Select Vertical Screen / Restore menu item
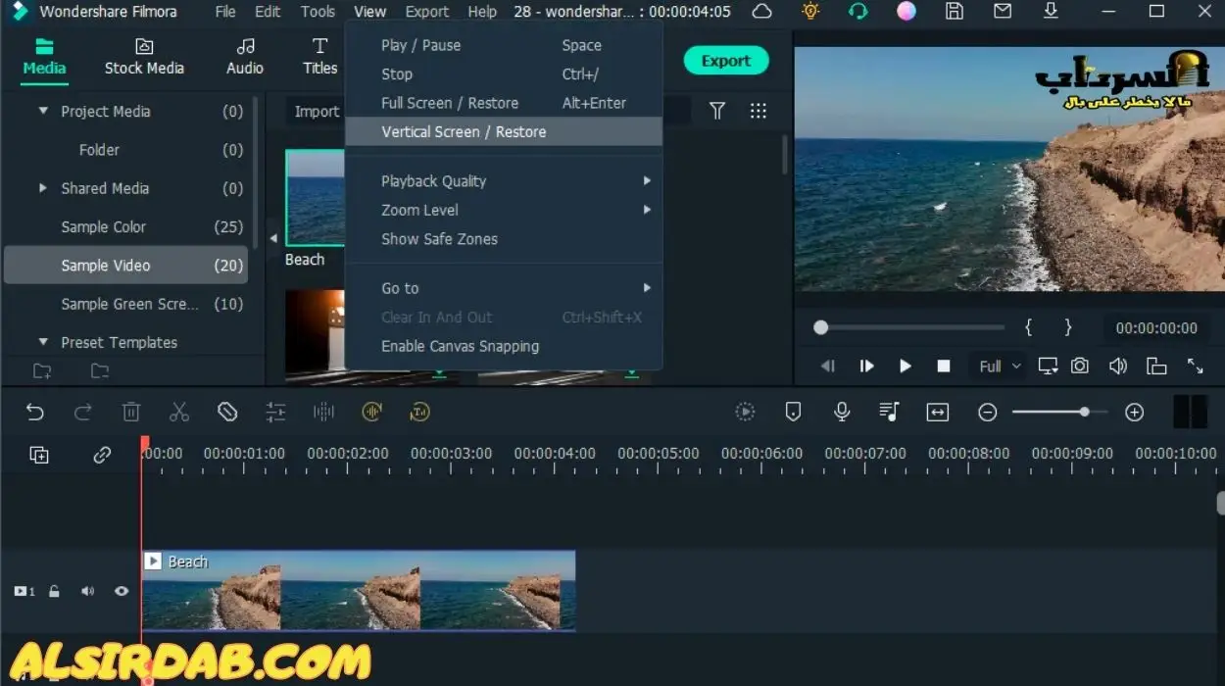The width and height of the screenshot is (1225, 686). click(504, 131)
